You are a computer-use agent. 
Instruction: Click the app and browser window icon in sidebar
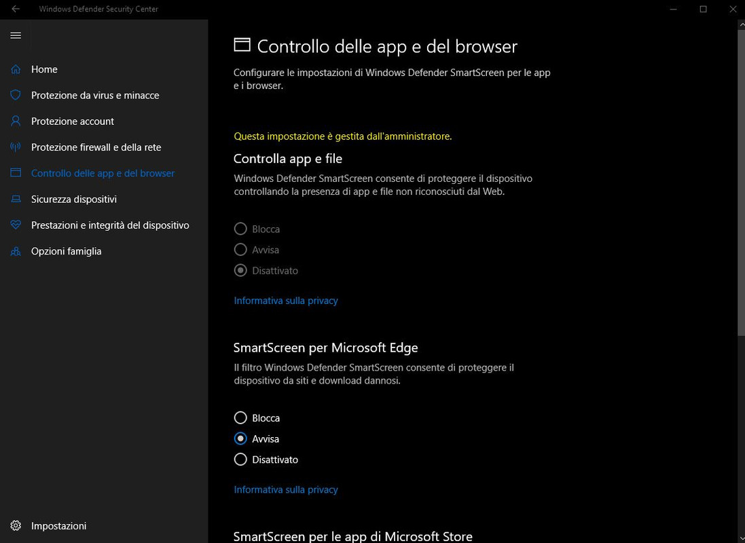click(x=16, y=173)
